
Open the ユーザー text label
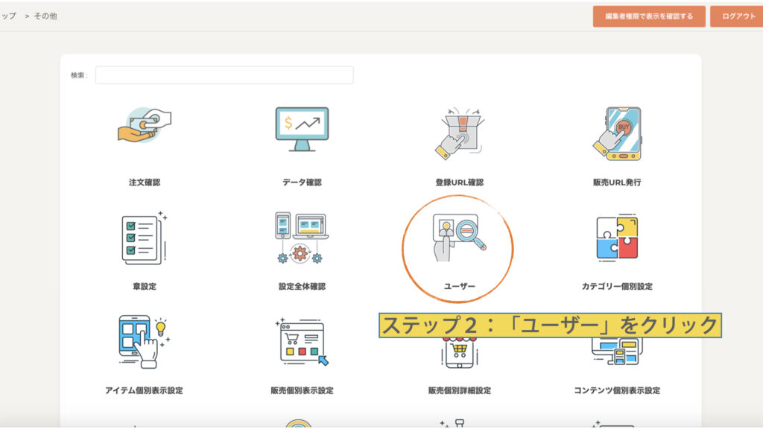tap(459, 287)
